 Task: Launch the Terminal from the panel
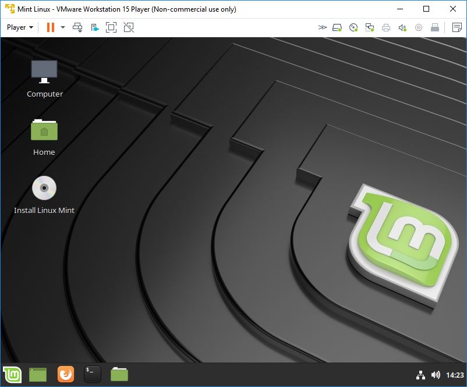point(93,374)
